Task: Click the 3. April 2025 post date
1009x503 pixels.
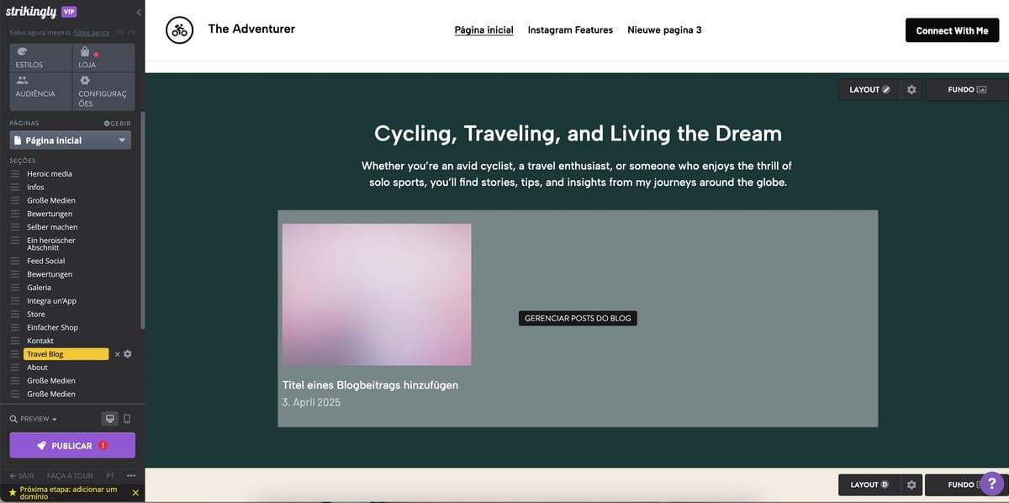Action: pos(311,403)
